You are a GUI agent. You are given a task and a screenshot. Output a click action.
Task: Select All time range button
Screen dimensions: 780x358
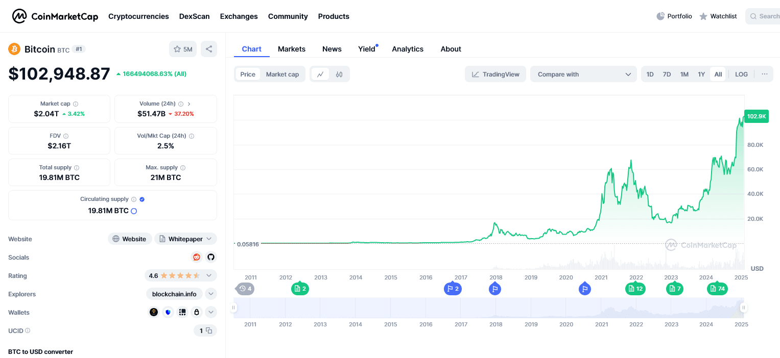click(x=718, y=74)
